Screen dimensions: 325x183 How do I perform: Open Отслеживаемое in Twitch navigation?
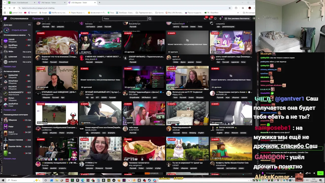click(19, 19)
